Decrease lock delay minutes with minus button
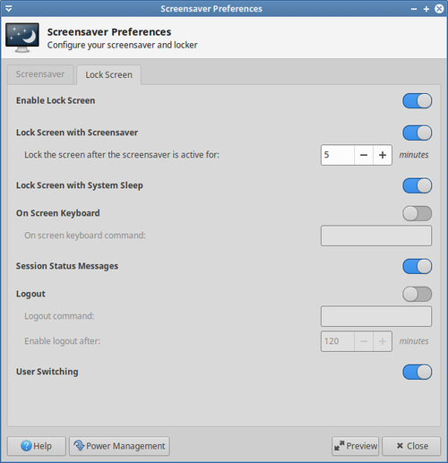This screenshot has width=448, height=463. (x=364, y=155)
